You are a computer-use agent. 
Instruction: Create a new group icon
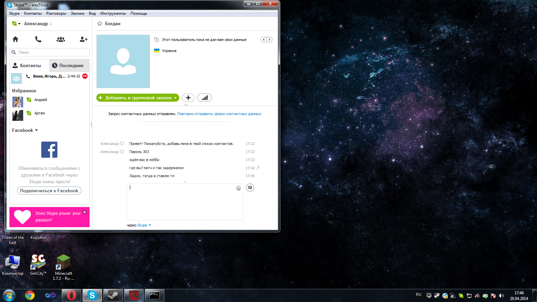[x=61, y=39]
